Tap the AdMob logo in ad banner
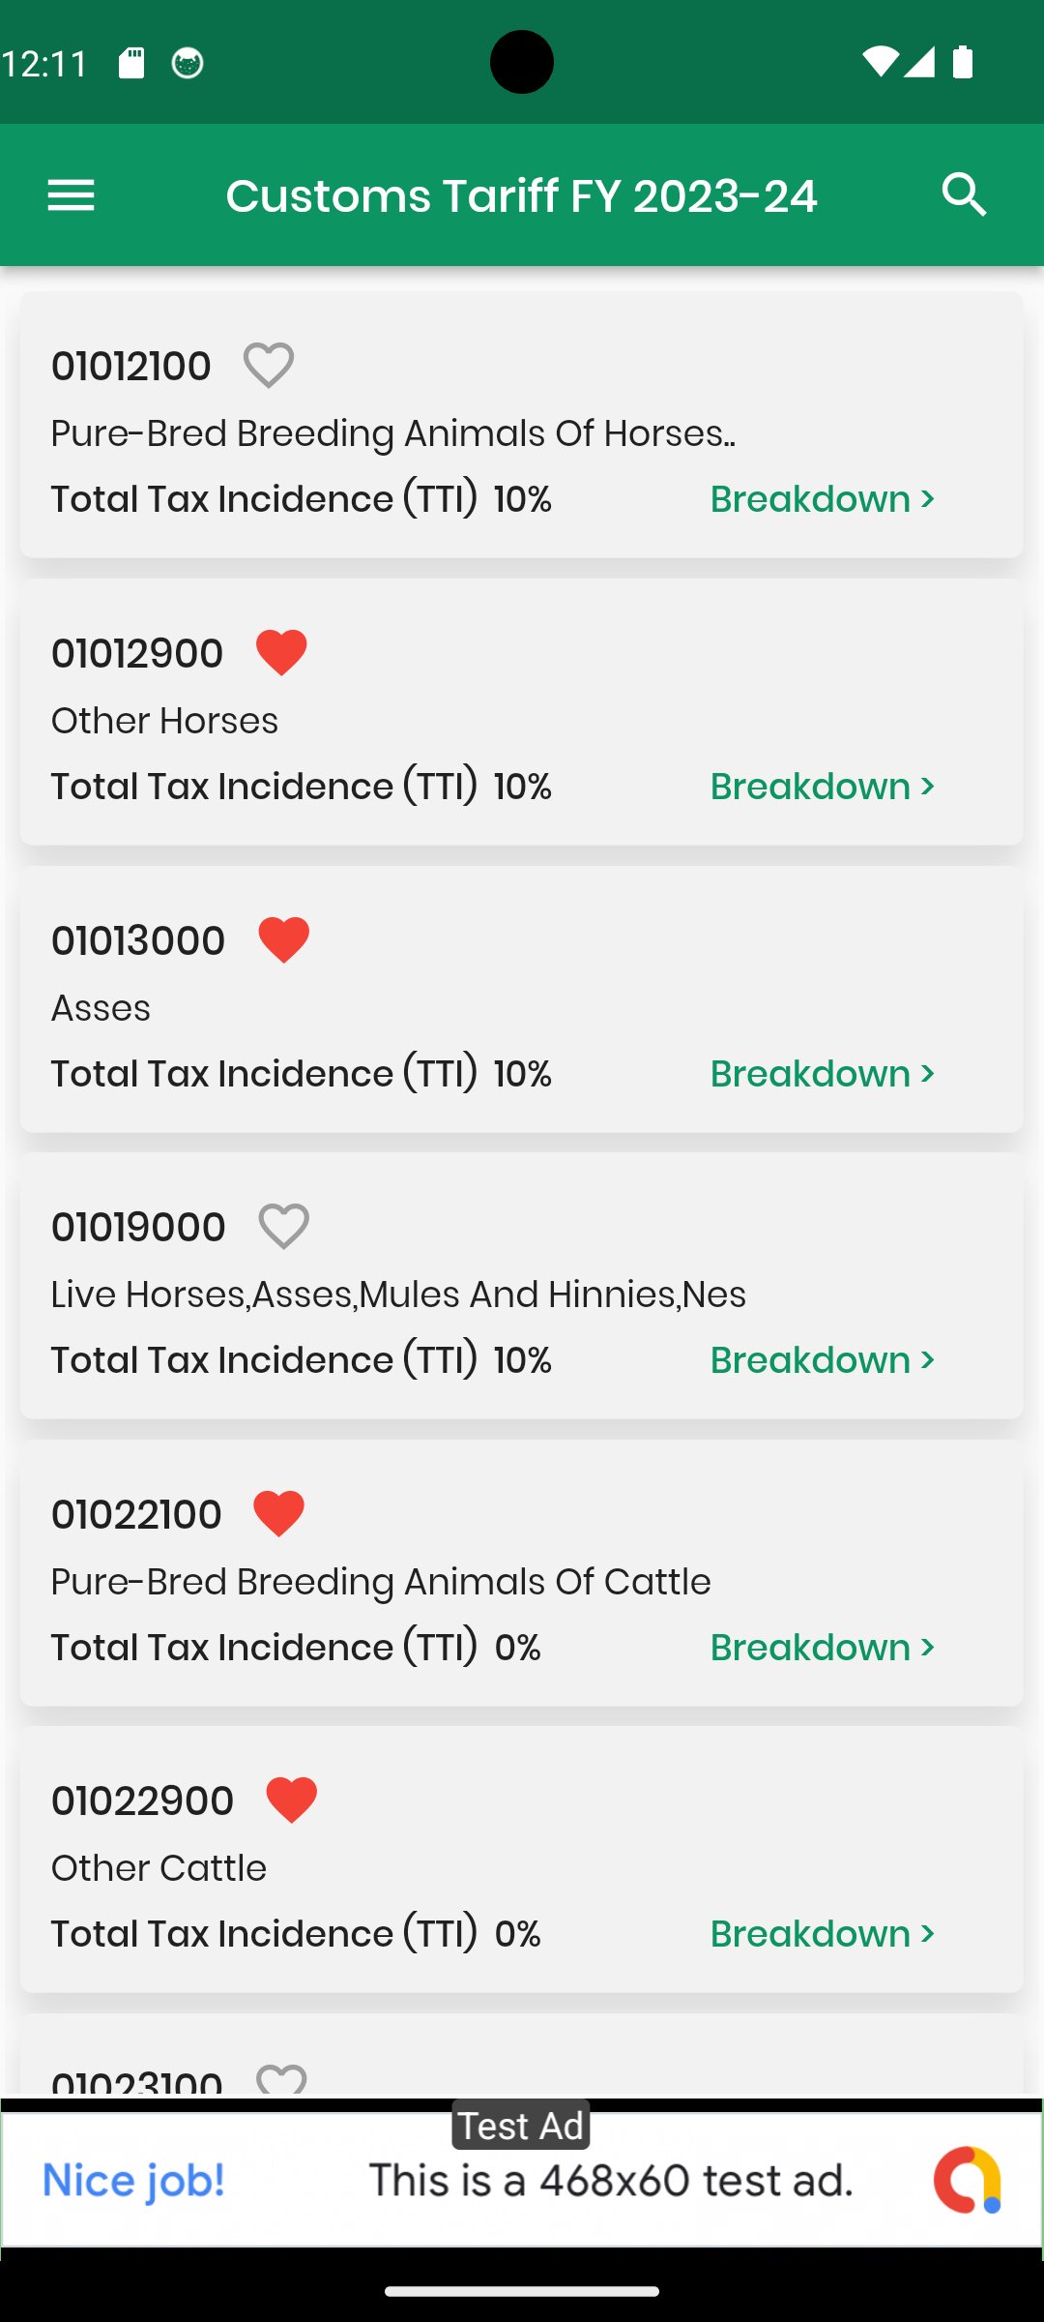The image size is (1044, 2322). coord(967,2181)
